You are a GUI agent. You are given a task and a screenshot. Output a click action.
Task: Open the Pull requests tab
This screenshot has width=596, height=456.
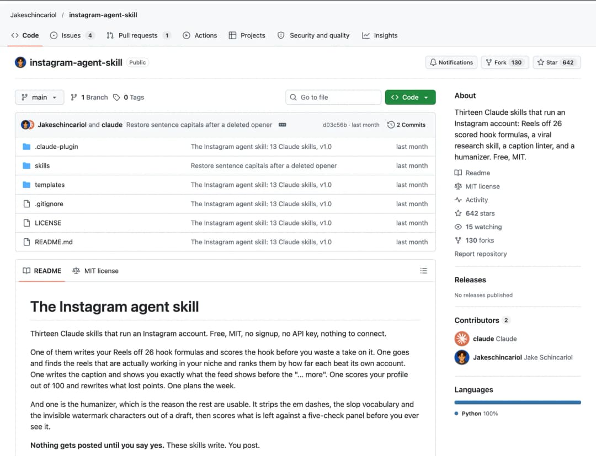pos(139,35)
